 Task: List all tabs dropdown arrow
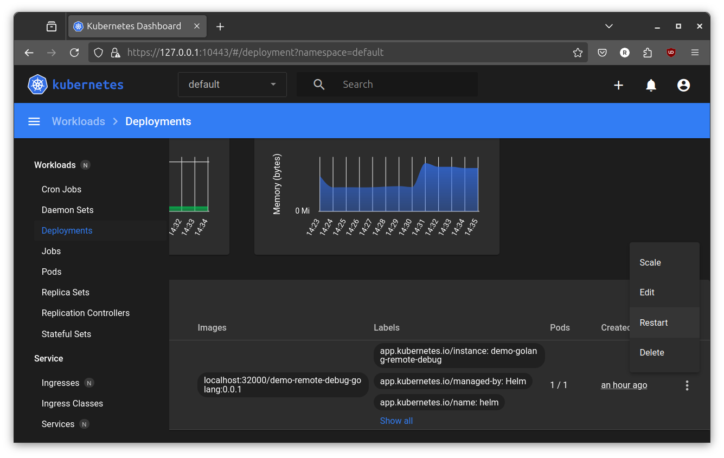(x=609, y=26)
